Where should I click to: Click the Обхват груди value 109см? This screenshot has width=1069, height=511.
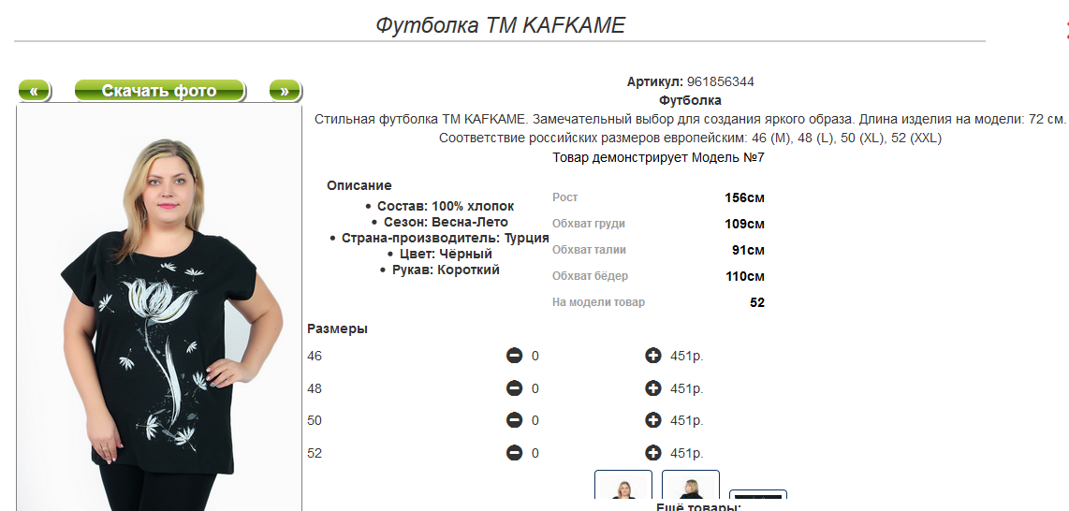(744, 225)
